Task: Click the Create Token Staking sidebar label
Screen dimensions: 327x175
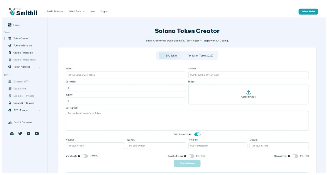Action: 25,60
